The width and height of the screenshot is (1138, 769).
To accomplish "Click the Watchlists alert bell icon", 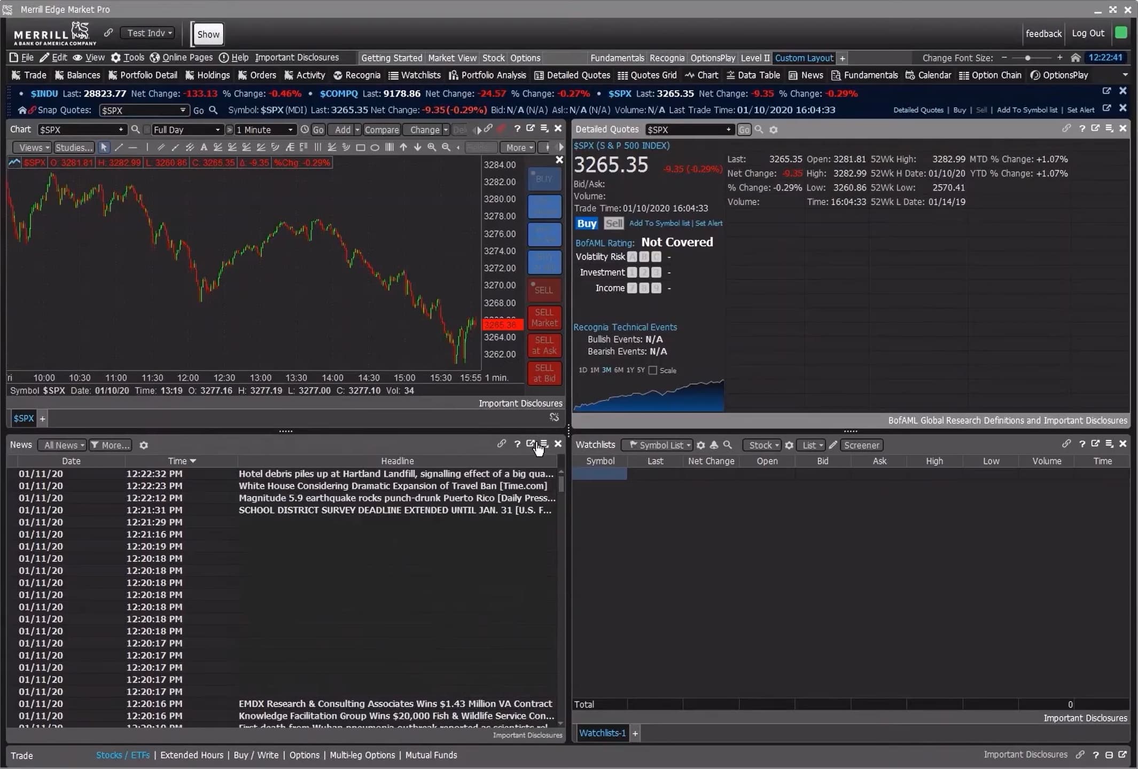I will tap(714, 445).
